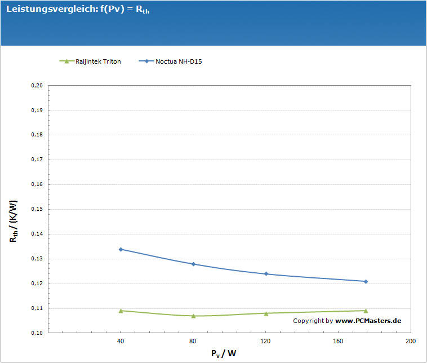Select the Raijintek data point at 120 W
The width and height of the screenshot is (427, 363).
tap(266, 313)
